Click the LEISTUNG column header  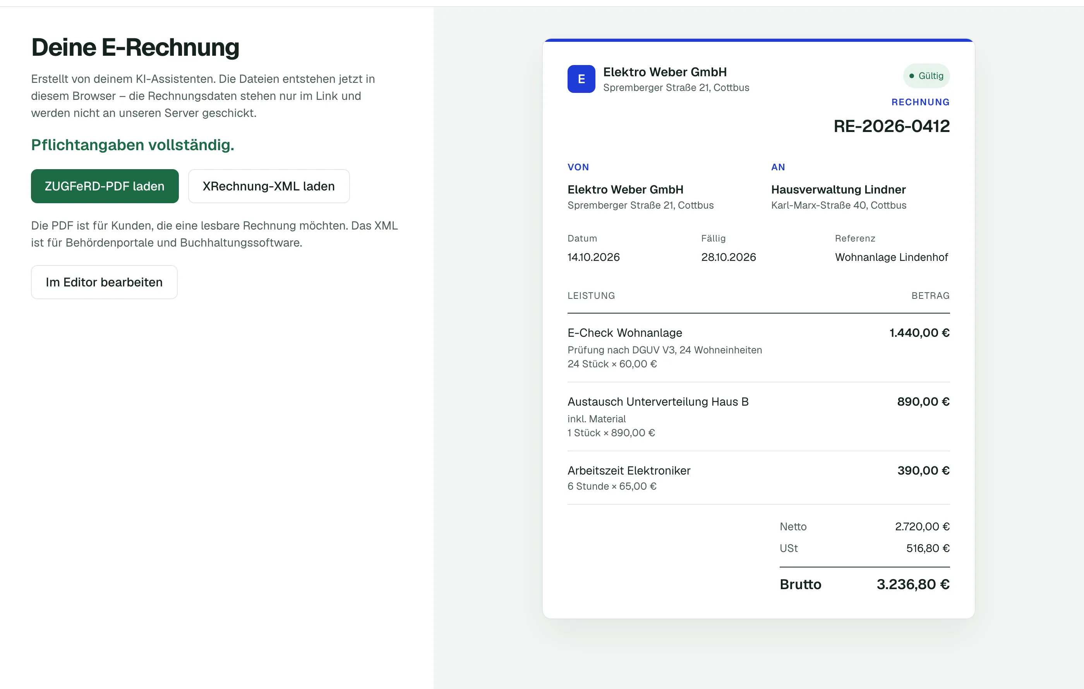591,296
